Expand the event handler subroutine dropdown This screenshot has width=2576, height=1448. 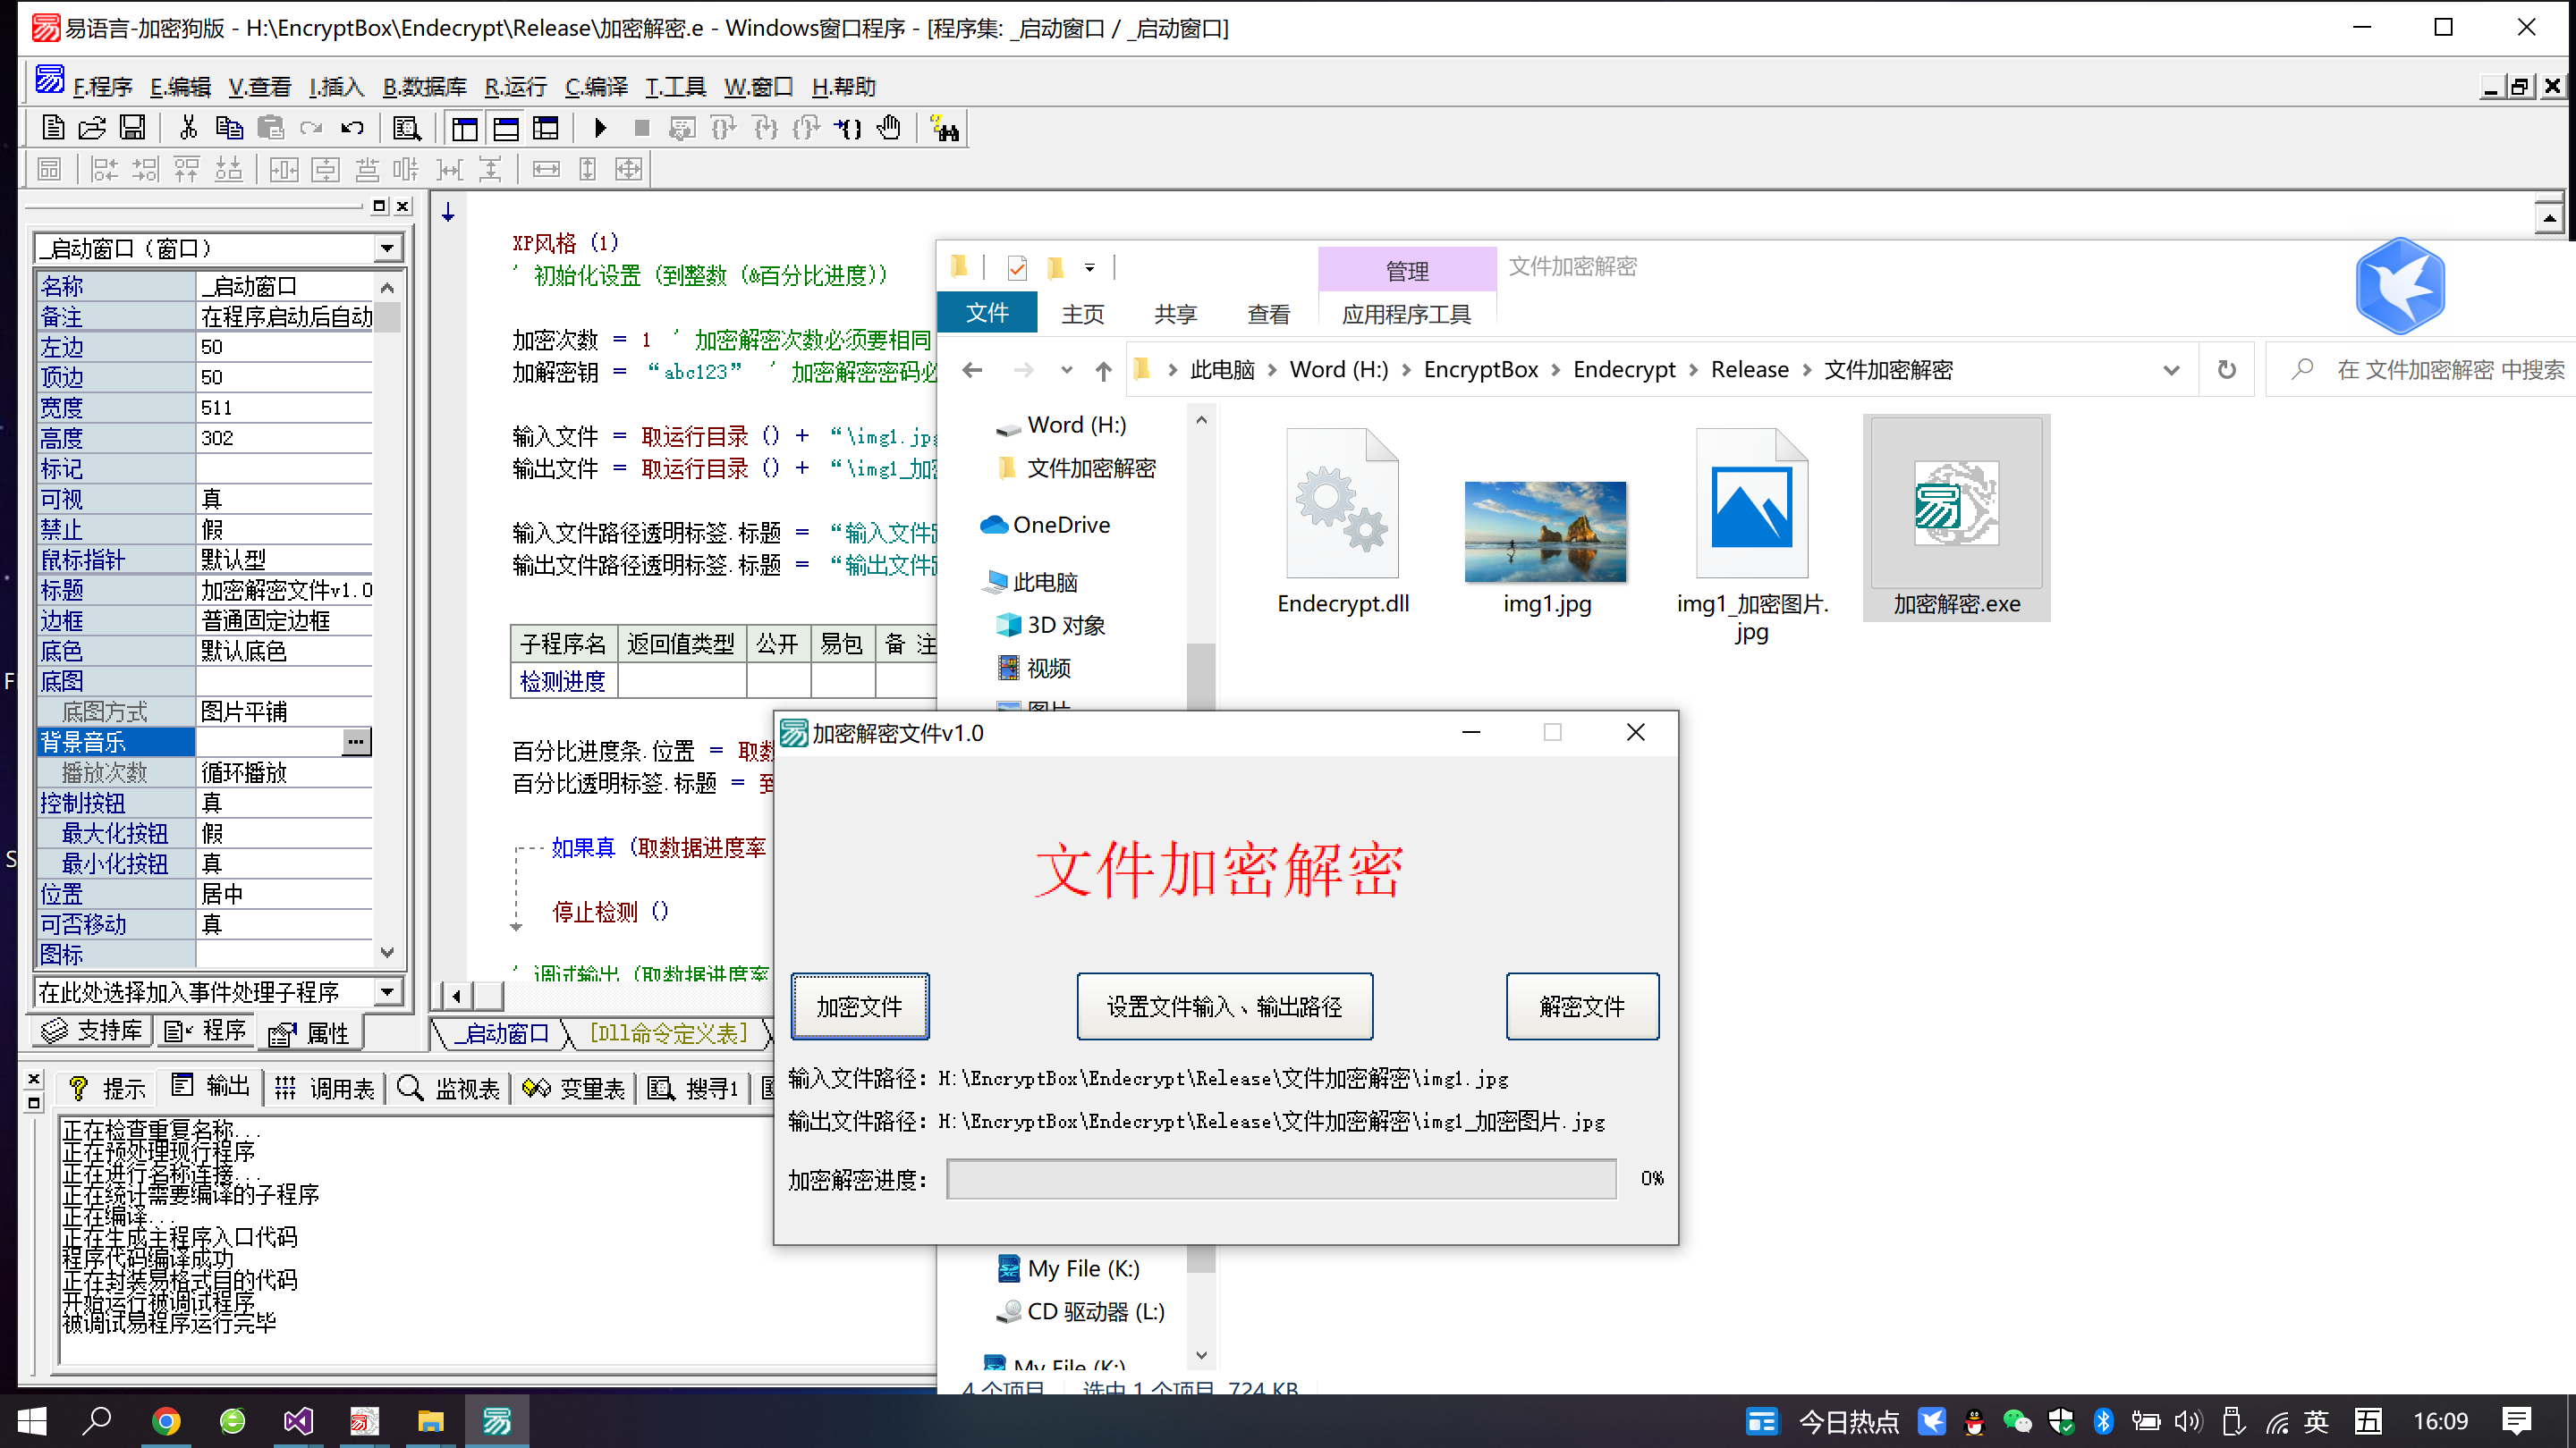(387, 991)
